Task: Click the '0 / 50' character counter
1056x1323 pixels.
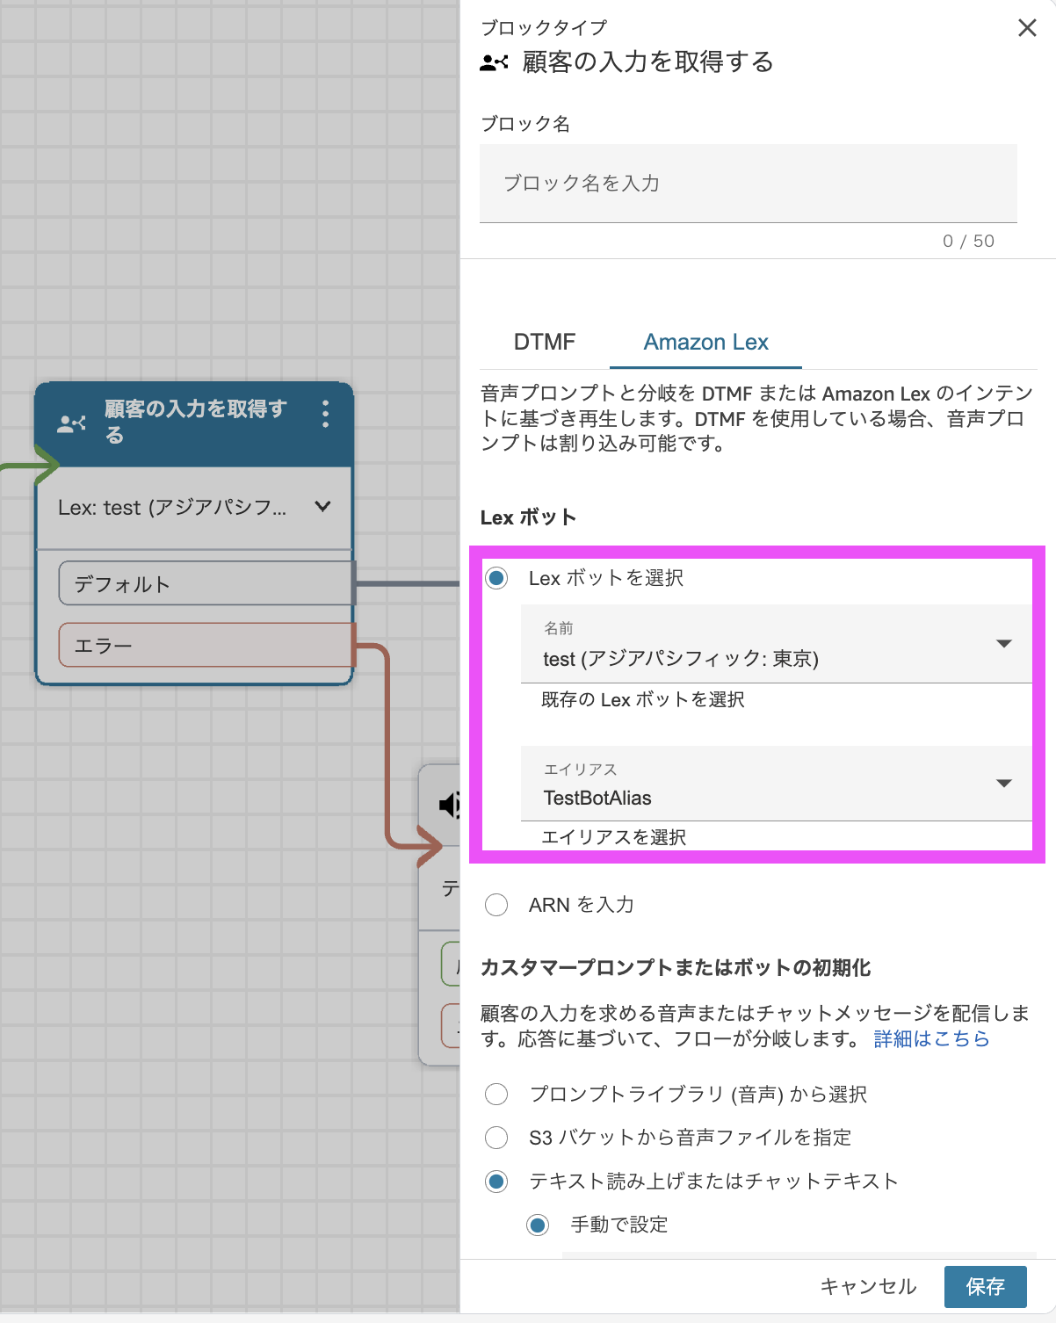Action: pyautogui.click(x=968, y=241)
